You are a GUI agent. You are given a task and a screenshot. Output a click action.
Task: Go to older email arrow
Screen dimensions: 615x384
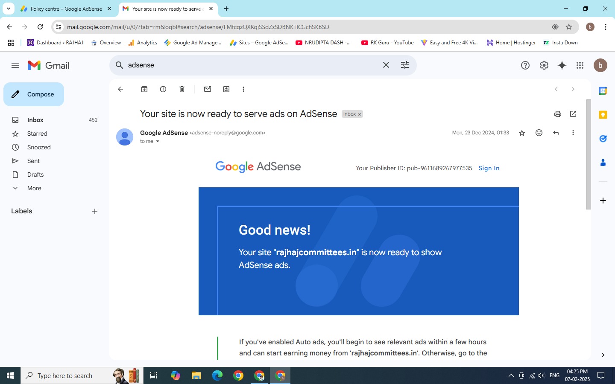[573, 89]
